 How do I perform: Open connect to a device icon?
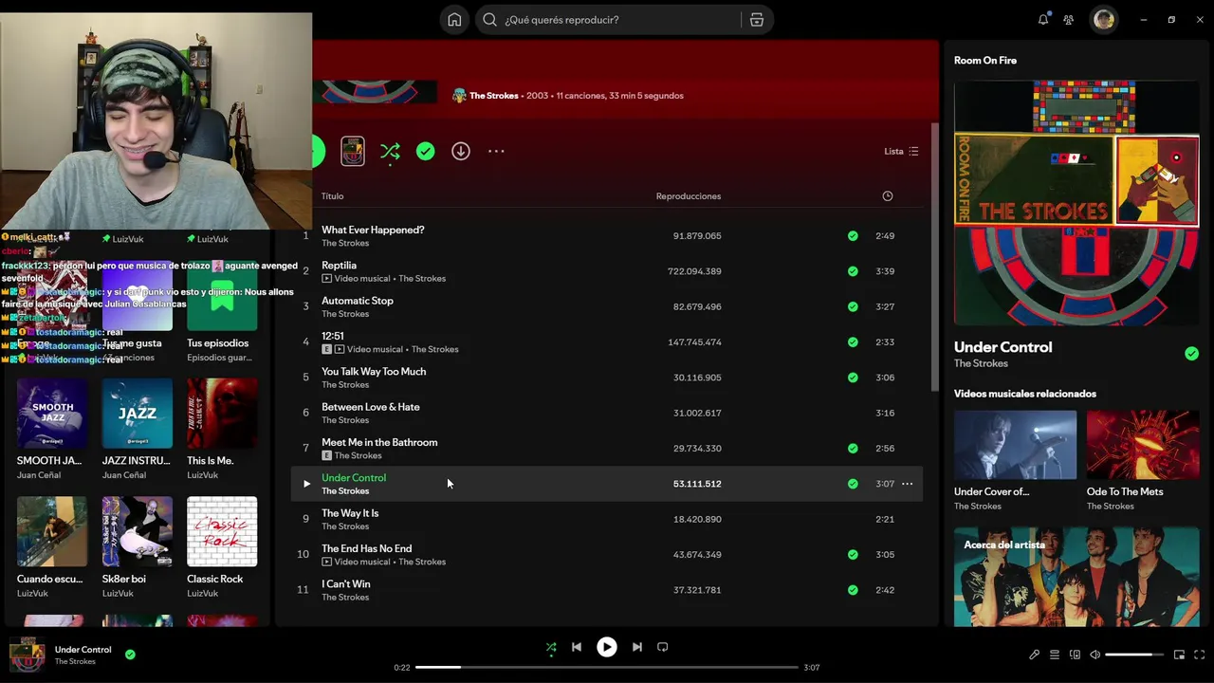coord(1075,655)
